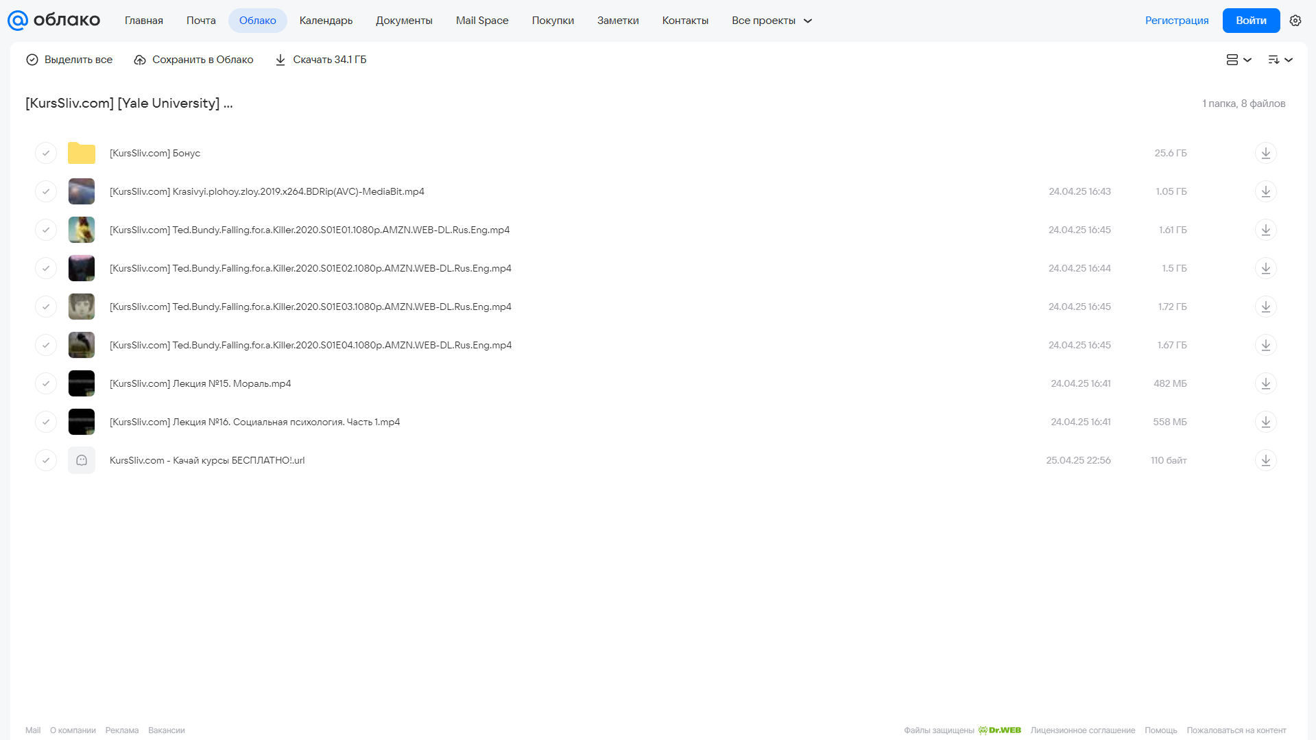Viewport: 1316px width, 740px height.
Task: Go to the Почта tab
Action: coord(201,21)
